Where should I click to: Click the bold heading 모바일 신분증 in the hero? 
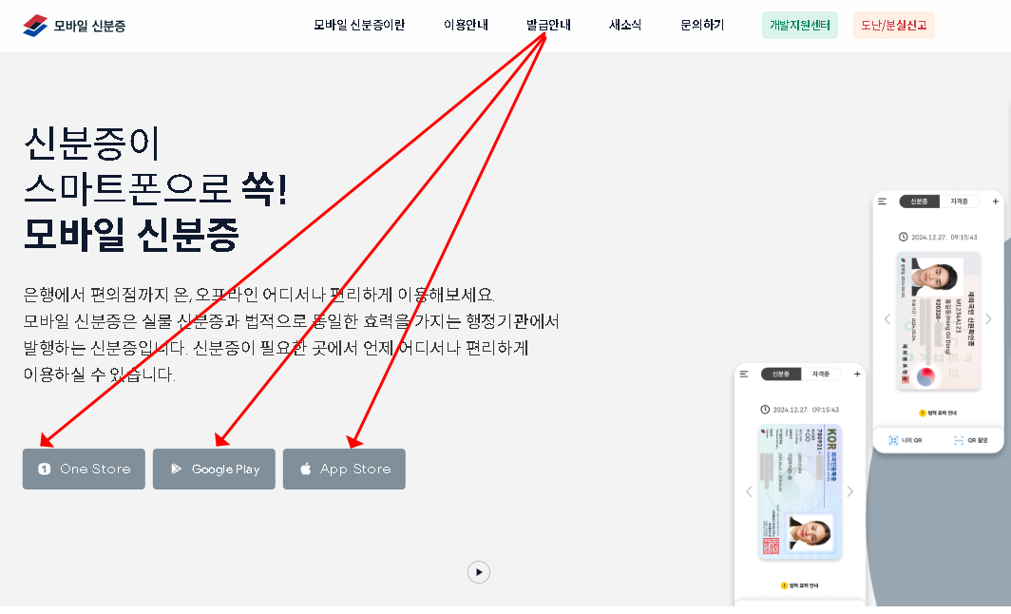131,234
